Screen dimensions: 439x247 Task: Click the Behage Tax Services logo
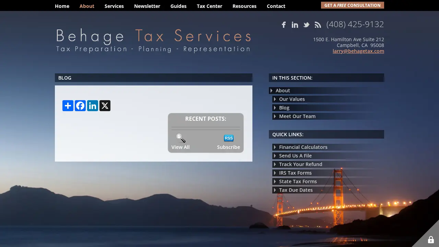tap(154, 40)
